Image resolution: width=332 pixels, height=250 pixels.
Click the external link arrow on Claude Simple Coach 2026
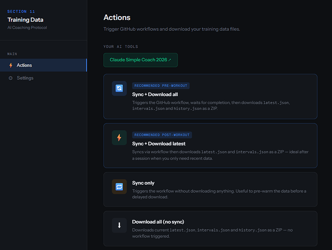coord(170,60)
